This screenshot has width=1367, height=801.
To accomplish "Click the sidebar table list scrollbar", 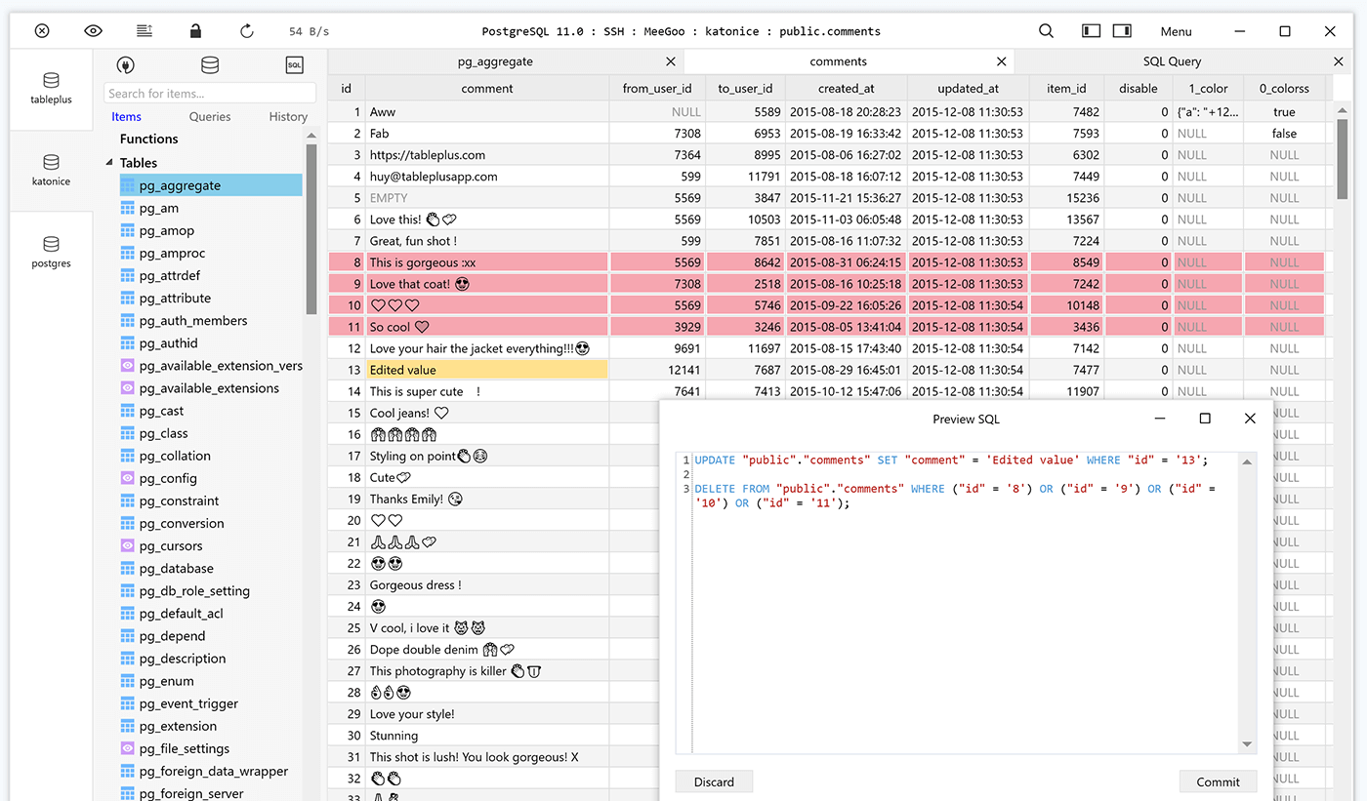I will click(x=311, y=228).
